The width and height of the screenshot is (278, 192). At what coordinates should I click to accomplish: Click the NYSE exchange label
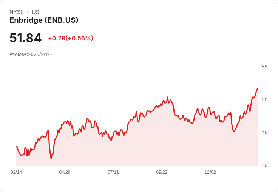[x=17, y=12]
